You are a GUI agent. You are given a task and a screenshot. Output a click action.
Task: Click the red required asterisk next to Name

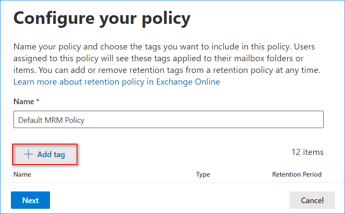click(x=38, y=101)
